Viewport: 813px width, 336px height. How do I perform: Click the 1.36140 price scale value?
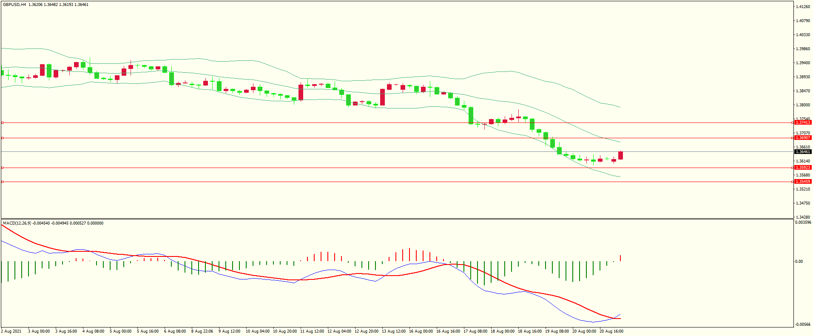click(x=803, y=161)
